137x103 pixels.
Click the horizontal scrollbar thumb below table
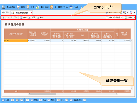43,94
